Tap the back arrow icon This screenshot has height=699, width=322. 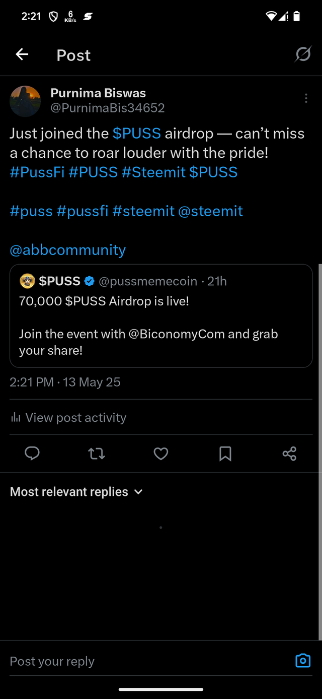tap(22, 54)
